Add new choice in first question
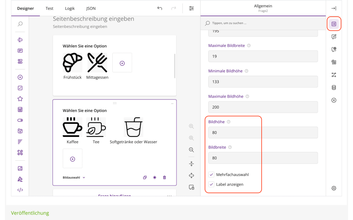 (122, 63)
